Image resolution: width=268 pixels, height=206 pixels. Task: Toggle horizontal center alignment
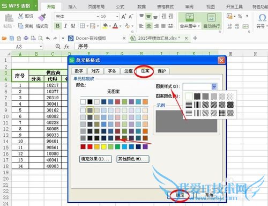148,26
